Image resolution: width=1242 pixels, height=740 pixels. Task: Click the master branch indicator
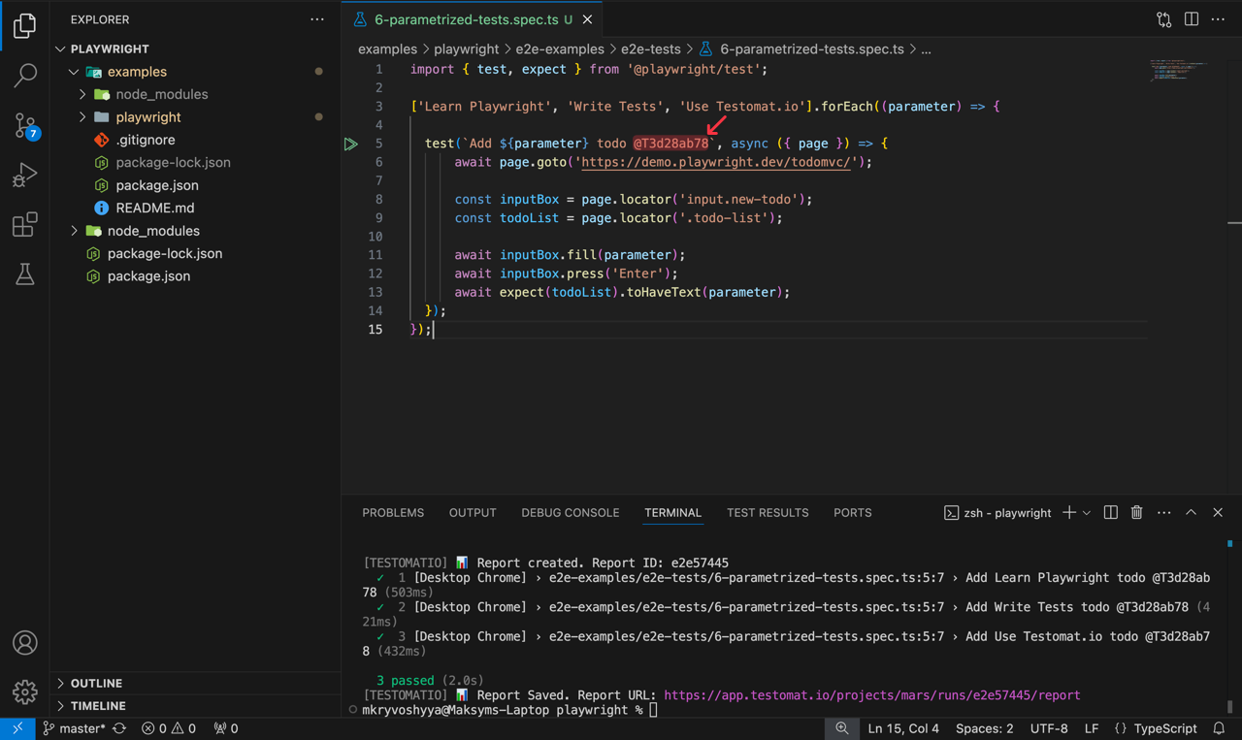[x=75, y=728]
